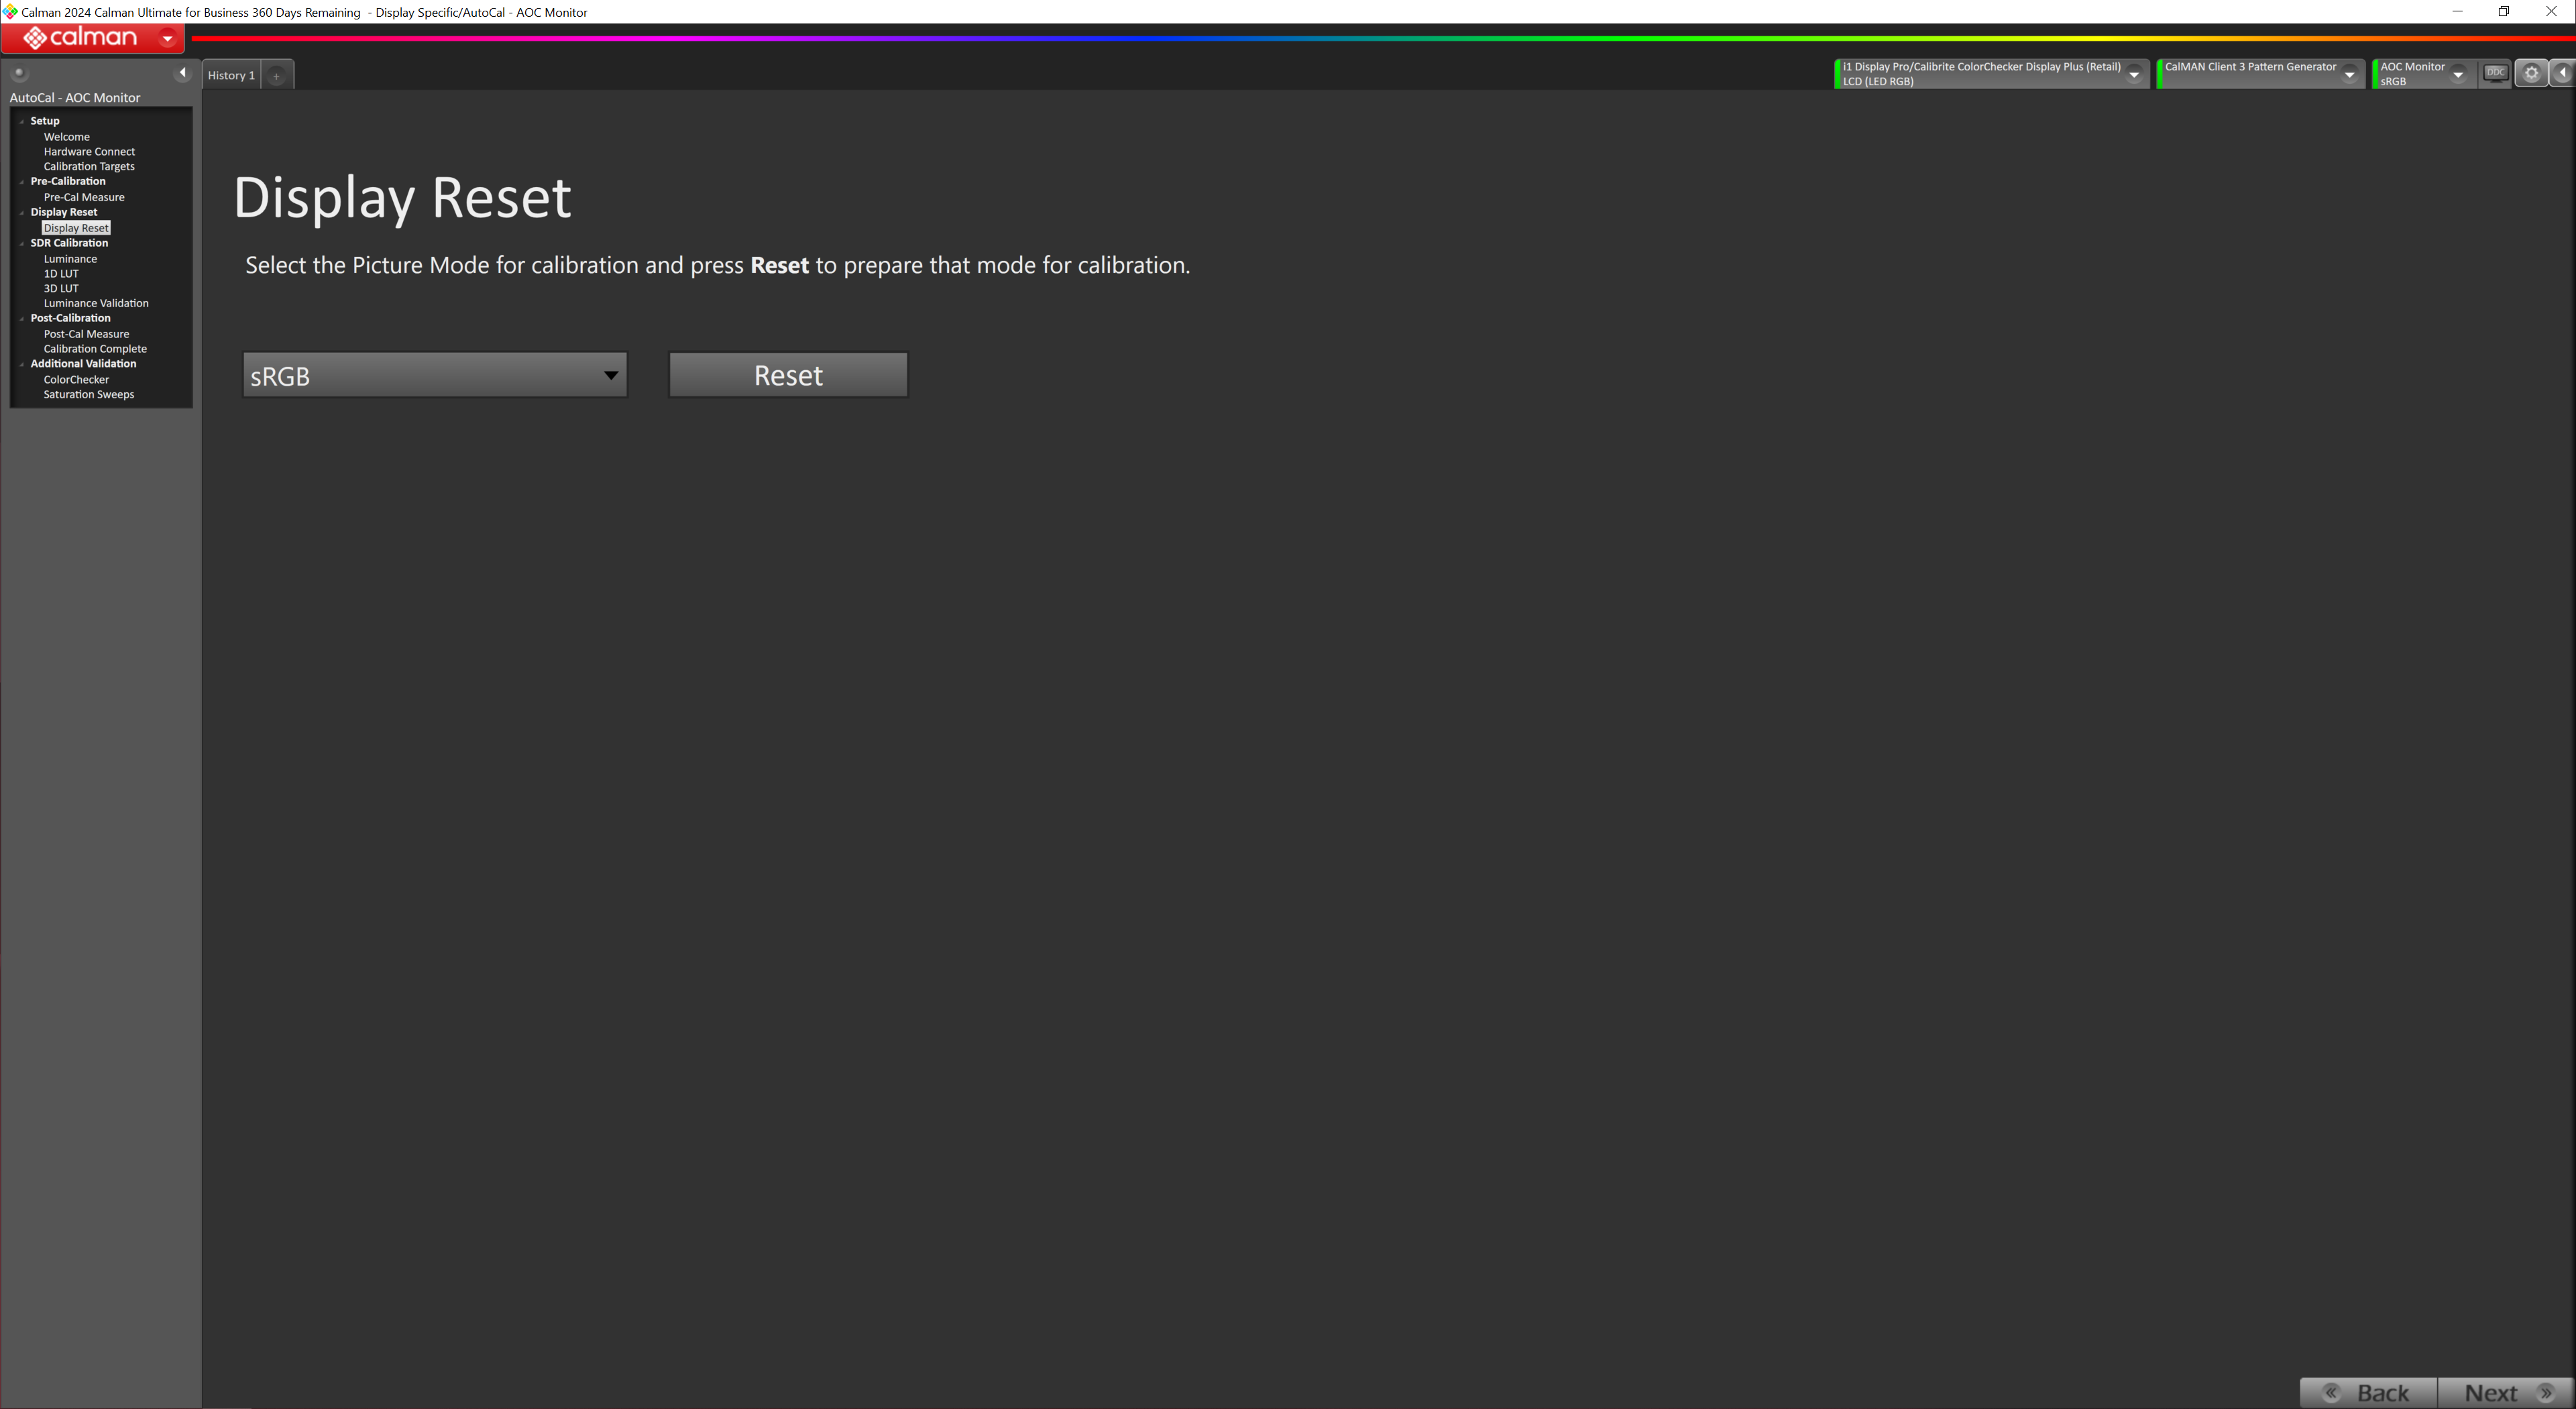Collapse the Setup tree section
2576x1409 pixels.
click(22, 122)
